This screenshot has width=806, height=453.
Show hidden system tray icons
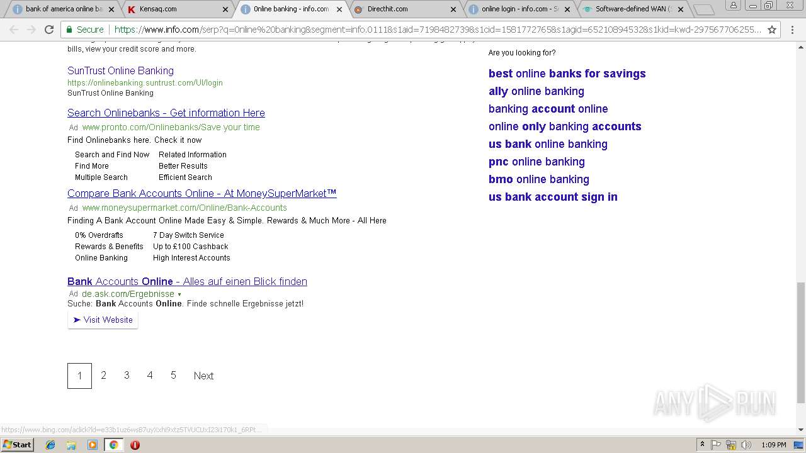click(x=703, y=445)
